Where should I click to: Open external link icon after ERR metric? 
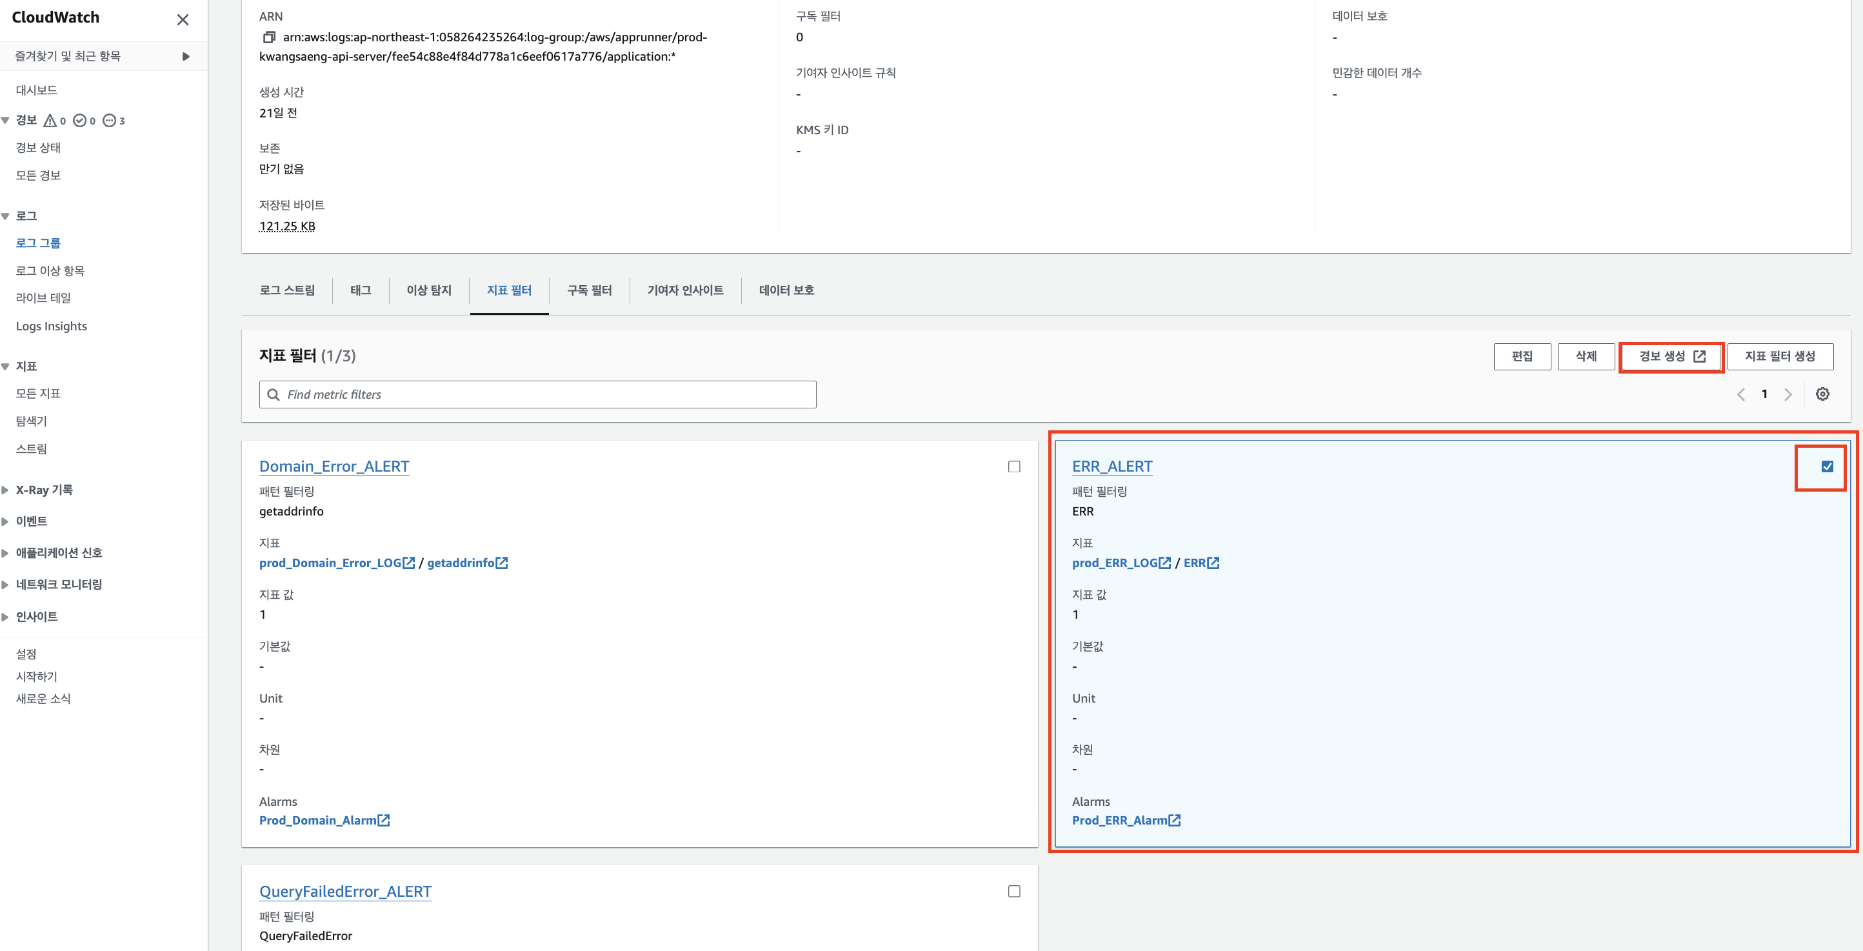click(1213, 563)
